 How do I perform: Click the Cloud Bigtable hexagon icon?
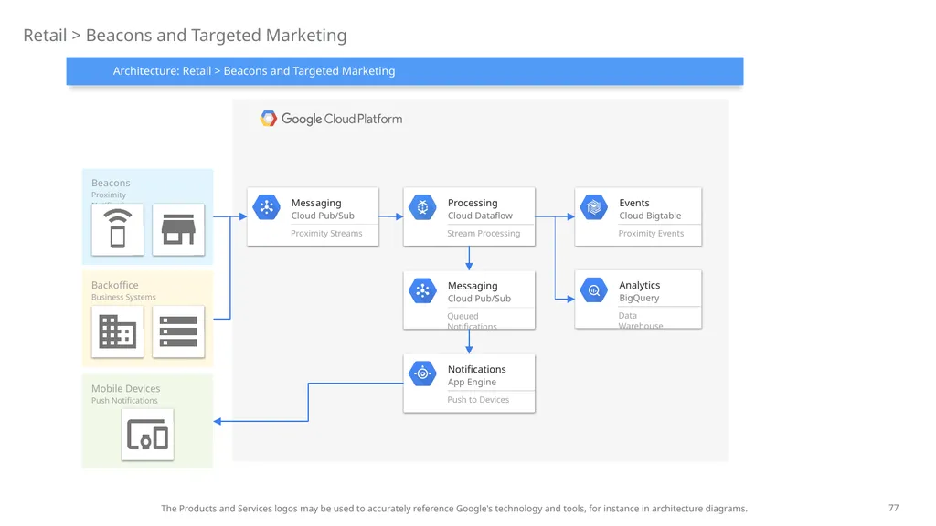pos(594,207)
